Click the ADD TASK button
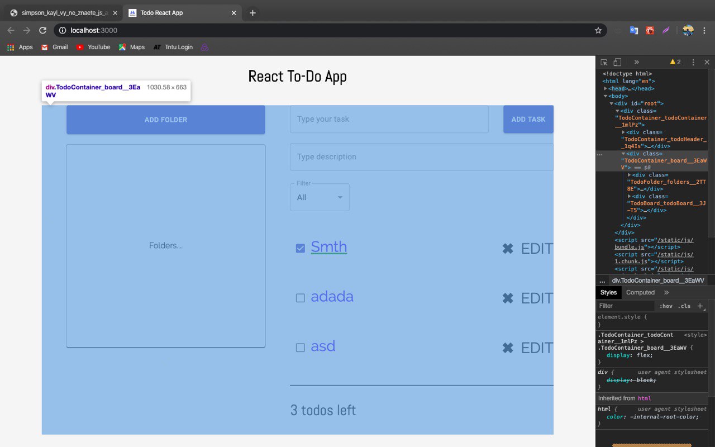 [x=528, y=119]
